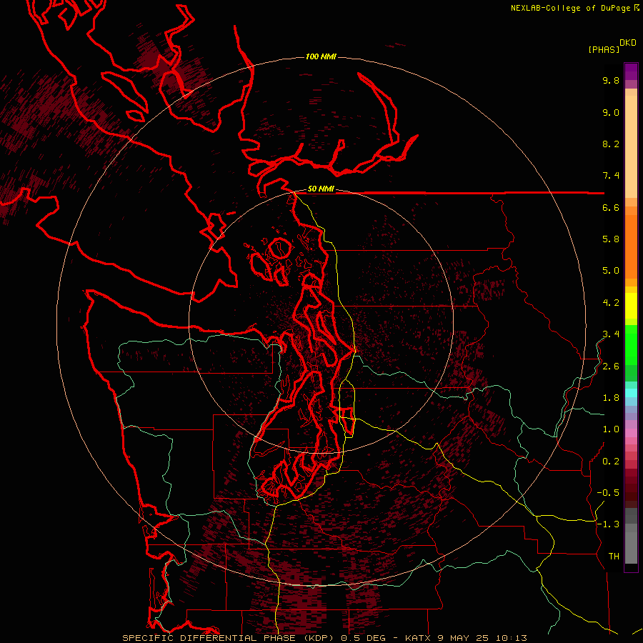Click the 50 NMI range ring label
The height and width of the screenshot is (643, 643).
(x=321, y=189)
